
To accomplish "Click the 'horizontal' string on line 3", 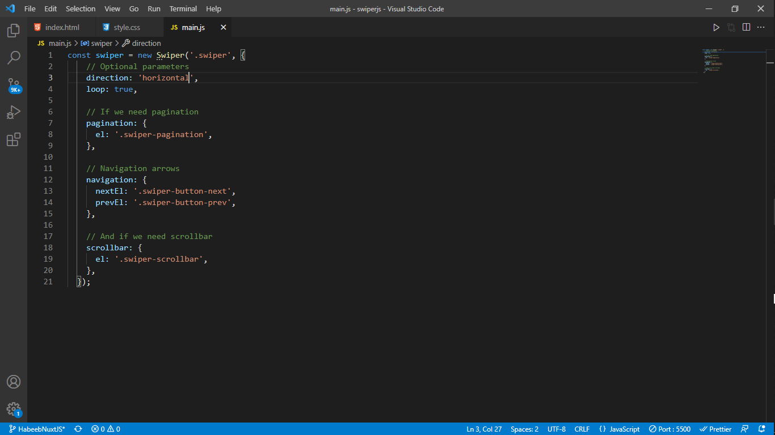I will click(x=166, y=78).
